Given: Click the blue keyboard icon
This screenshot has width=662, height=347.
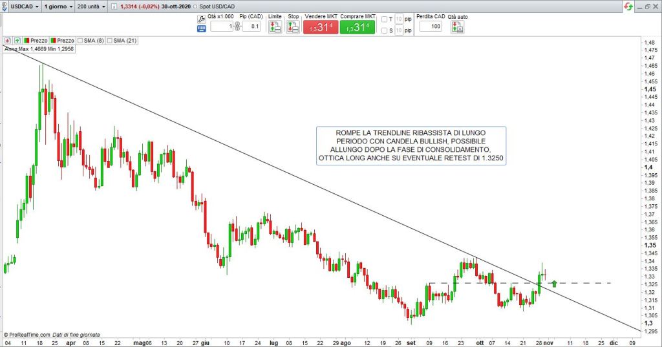Looking at the screenshot, I should click(x=202, y=28).
